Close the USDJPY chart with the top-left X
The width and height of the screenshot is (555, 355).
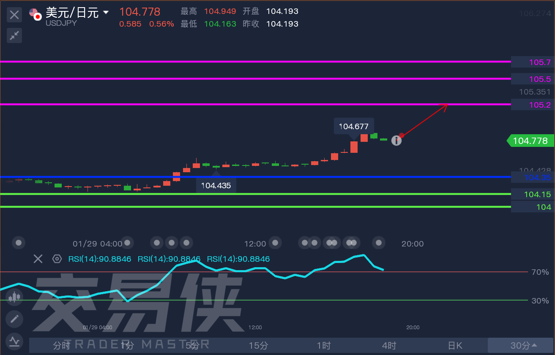point(14,15)
